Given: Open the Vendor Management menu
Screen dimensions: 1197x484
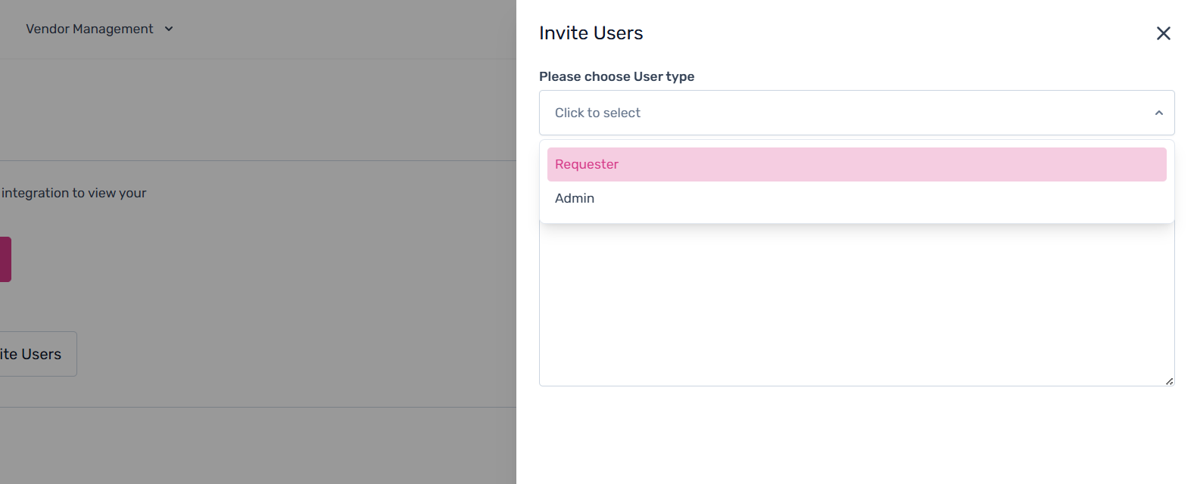Looking at the screenshot, I should click(89, 29).
